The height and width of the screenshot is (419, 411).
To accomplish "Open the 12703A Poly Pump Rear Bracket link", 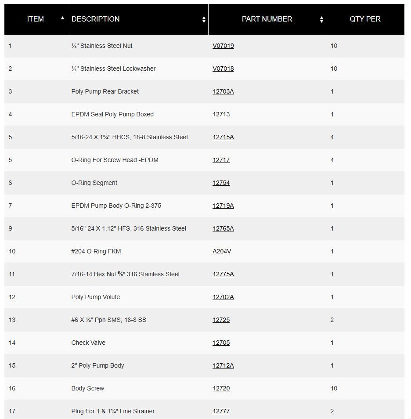I will (224, 91).
